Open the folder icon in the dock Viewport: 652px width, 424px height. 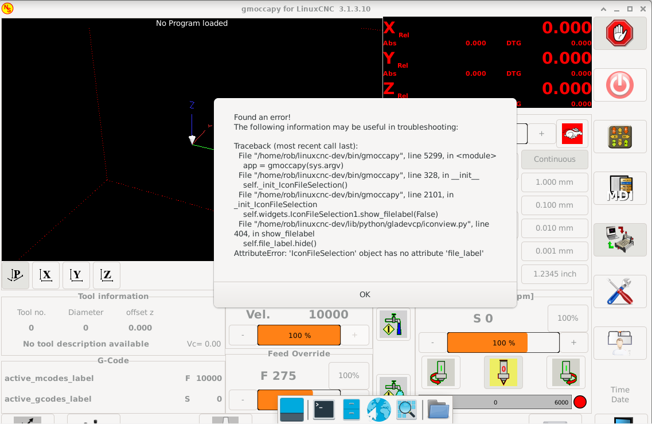point(438,410)
